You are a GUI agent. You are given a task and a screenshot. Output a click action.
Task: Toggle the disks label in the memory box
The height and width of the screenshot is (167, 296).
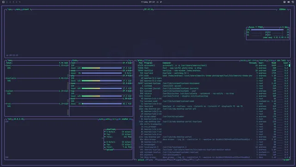(74, 60)
